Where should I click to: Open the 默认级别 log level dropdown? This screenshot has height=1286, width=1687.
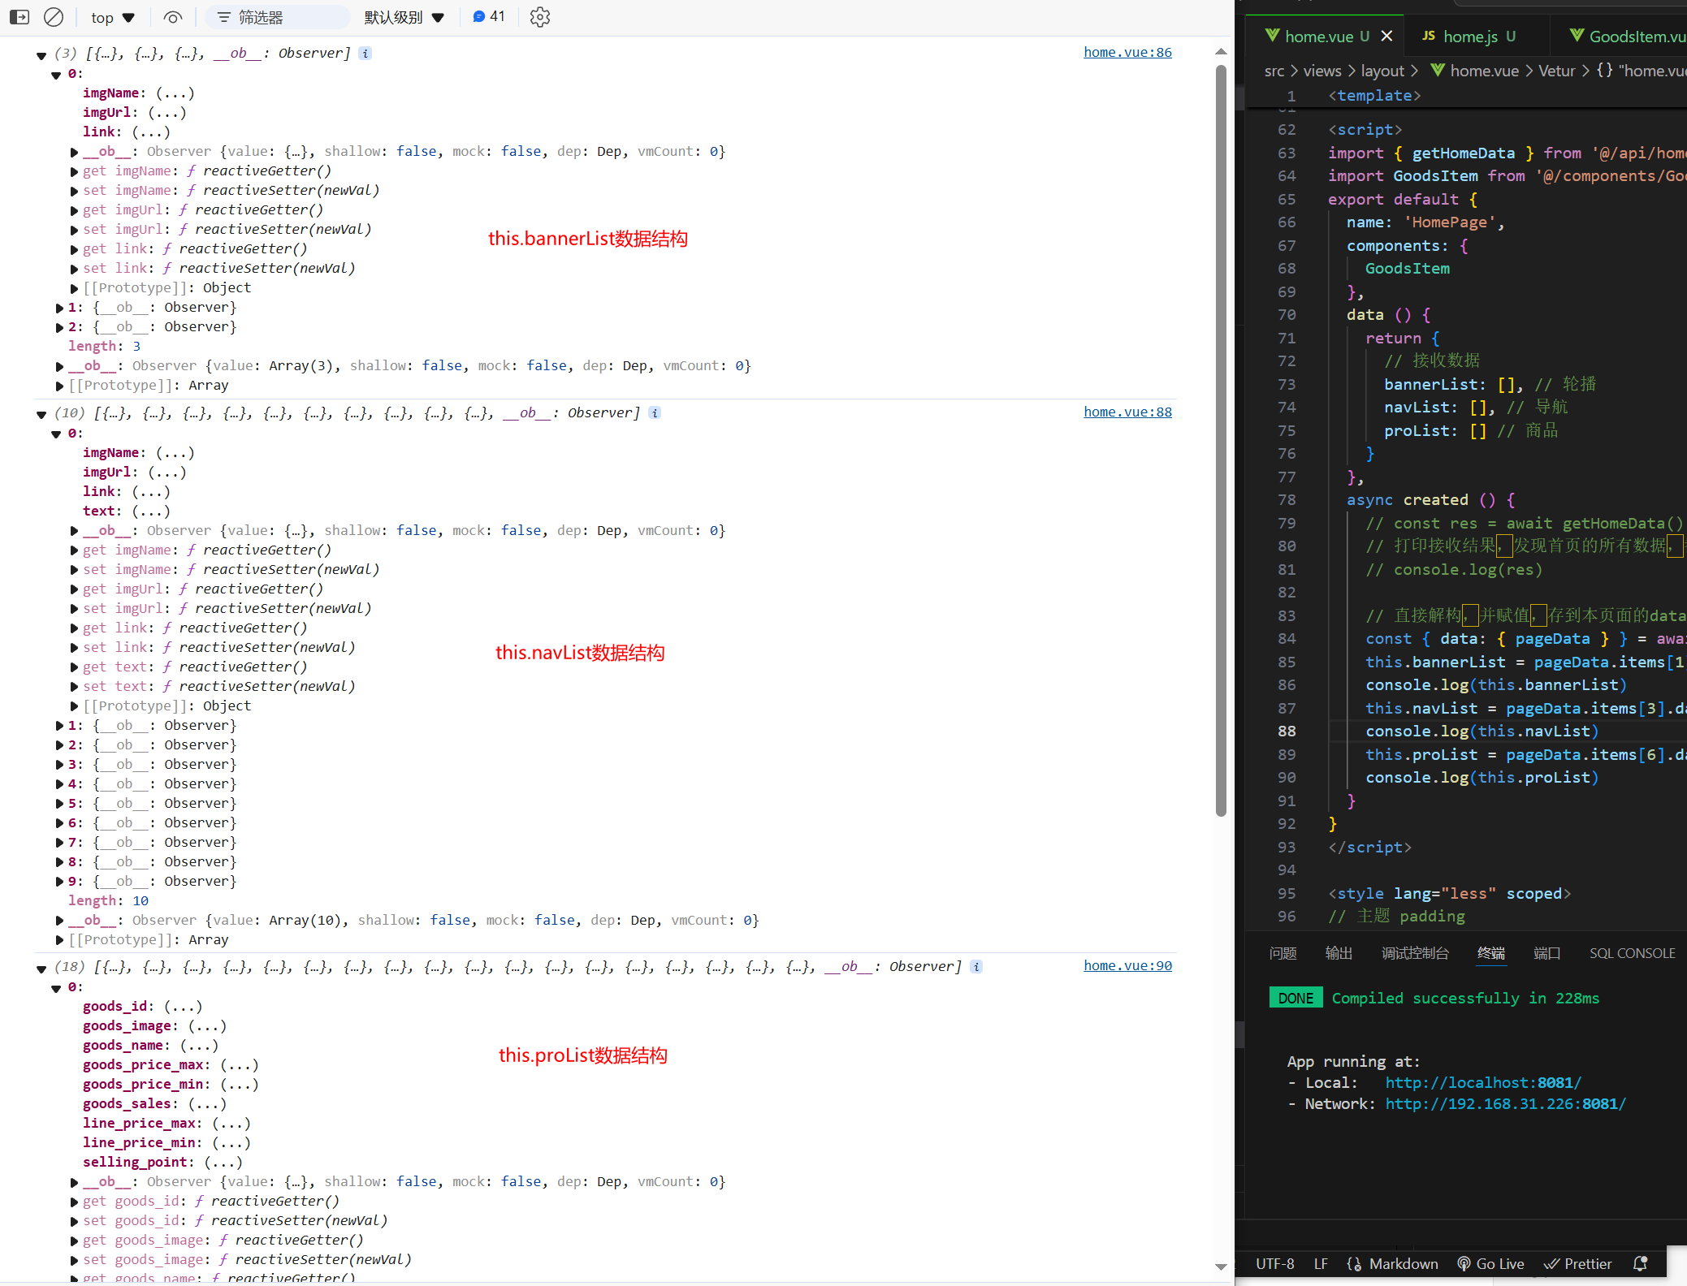coord(404,17)
